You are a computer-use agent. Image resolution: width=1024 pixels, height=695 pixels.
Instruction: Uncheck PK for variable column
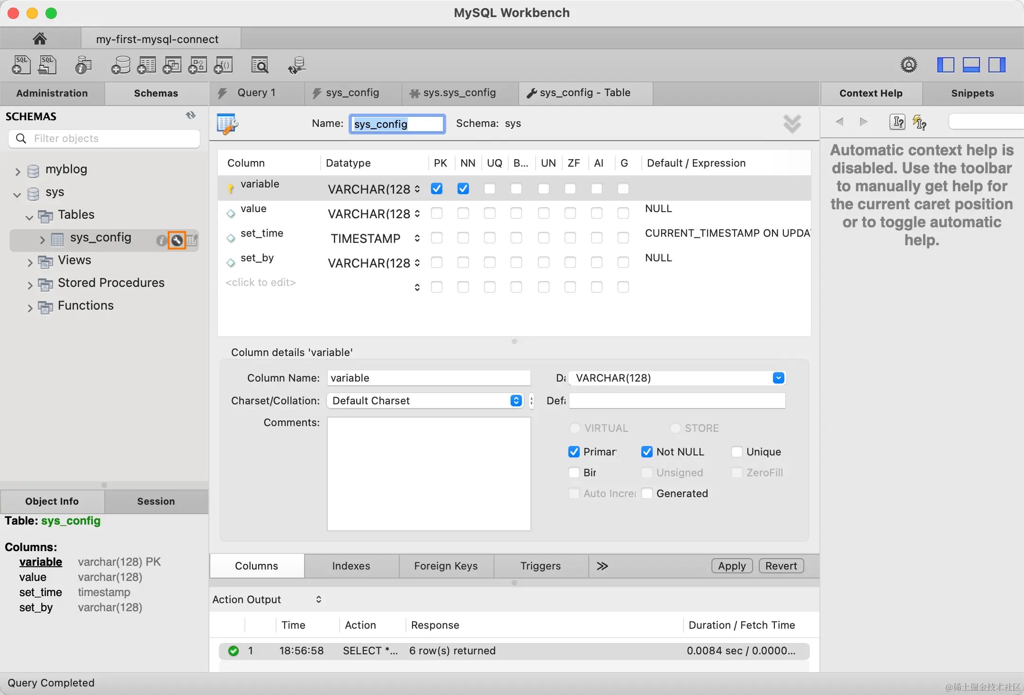[437, 188]
